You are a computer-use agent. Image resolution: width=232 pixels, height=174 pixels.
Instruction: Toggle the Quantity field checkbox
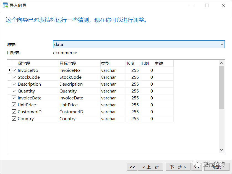[x=14, y=91]
